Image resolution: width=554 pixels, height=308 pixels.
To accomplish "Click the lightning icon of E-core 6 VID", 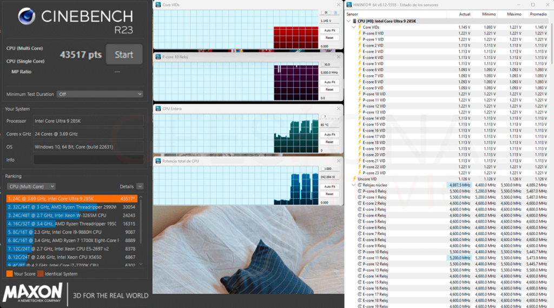I will tap(360, 70).
